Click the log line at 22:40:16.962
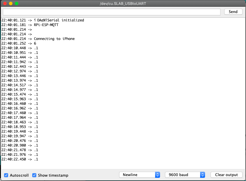This screenshot has width=246, height=181. 20,108
